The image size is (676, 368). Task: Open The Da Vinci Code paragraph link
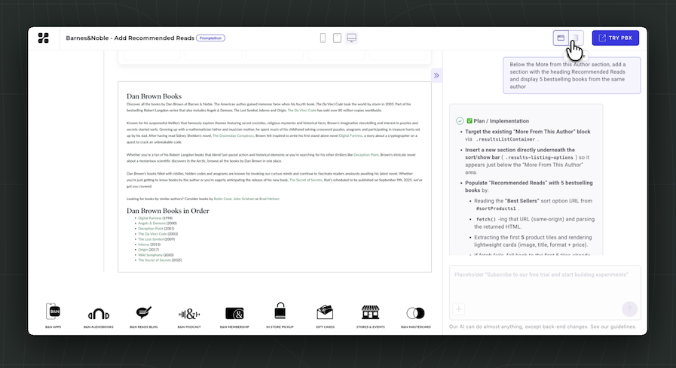301,110
